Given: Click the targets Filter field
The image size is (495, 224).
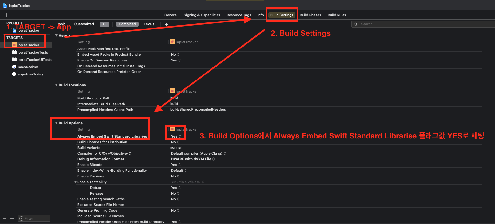Looking at the screenshot, I should click(34, 218).
